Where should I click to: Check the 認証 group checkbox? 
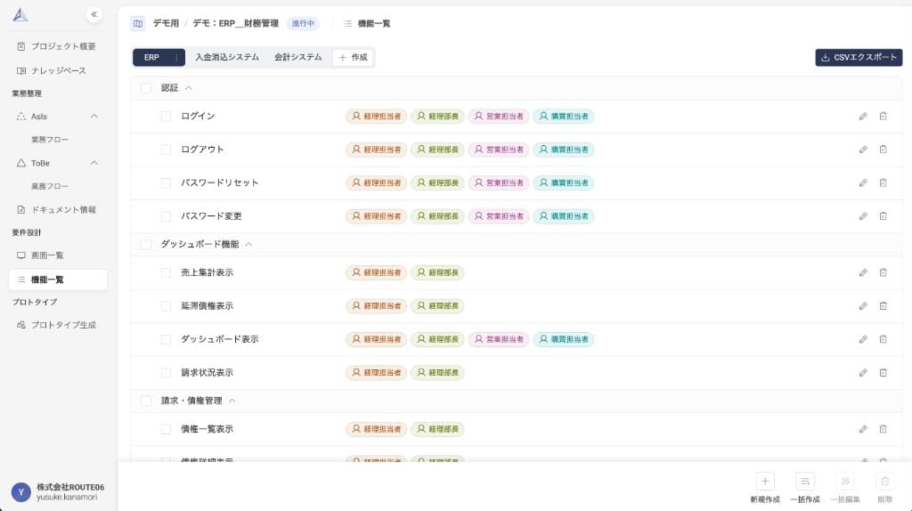(146, 88)
